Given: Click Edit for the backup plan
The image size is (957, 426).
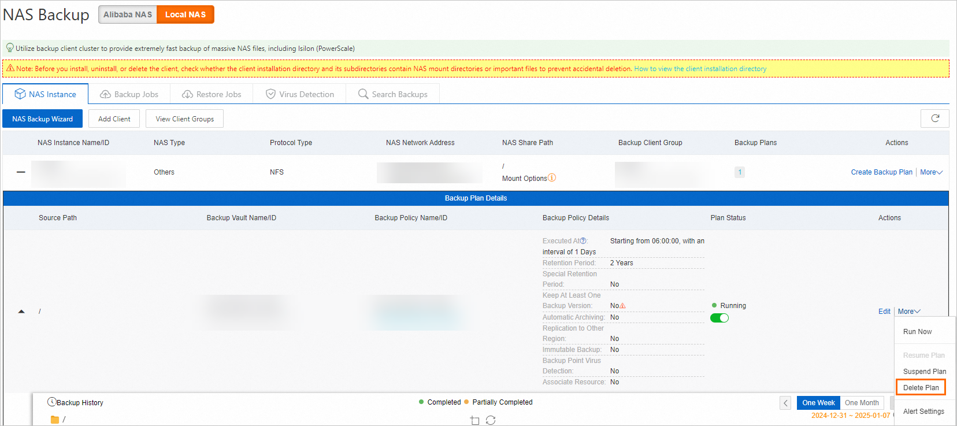Looking at the screenshot, I should click(884, 312).
